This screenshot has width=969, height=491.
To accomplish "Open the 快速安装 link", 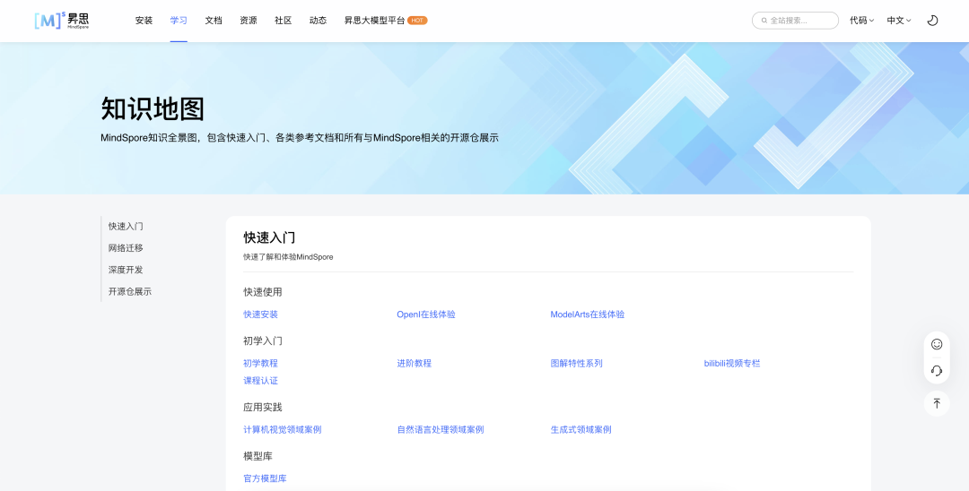I will [x=260, y=314].
